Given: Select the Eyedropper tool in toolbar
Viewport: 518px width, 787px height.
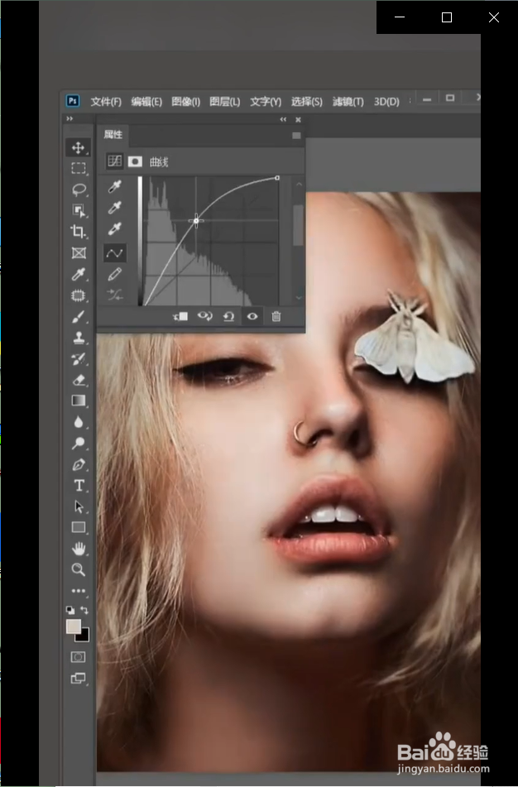Looking at the screenshot, I should 79,274.
